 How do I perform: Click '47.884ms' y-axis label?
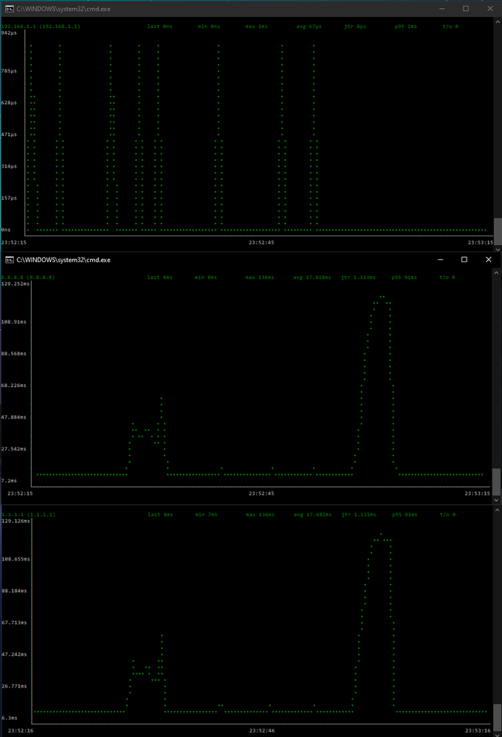(x=13, y=417)
